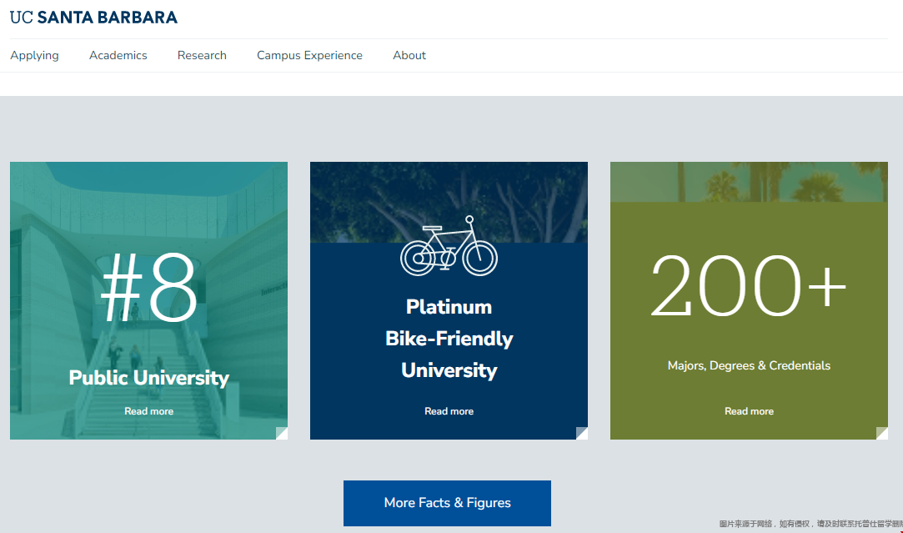Click the More Facts & Figures button
This screenshot has height=533, width=903.
click(x=448, y=503)
